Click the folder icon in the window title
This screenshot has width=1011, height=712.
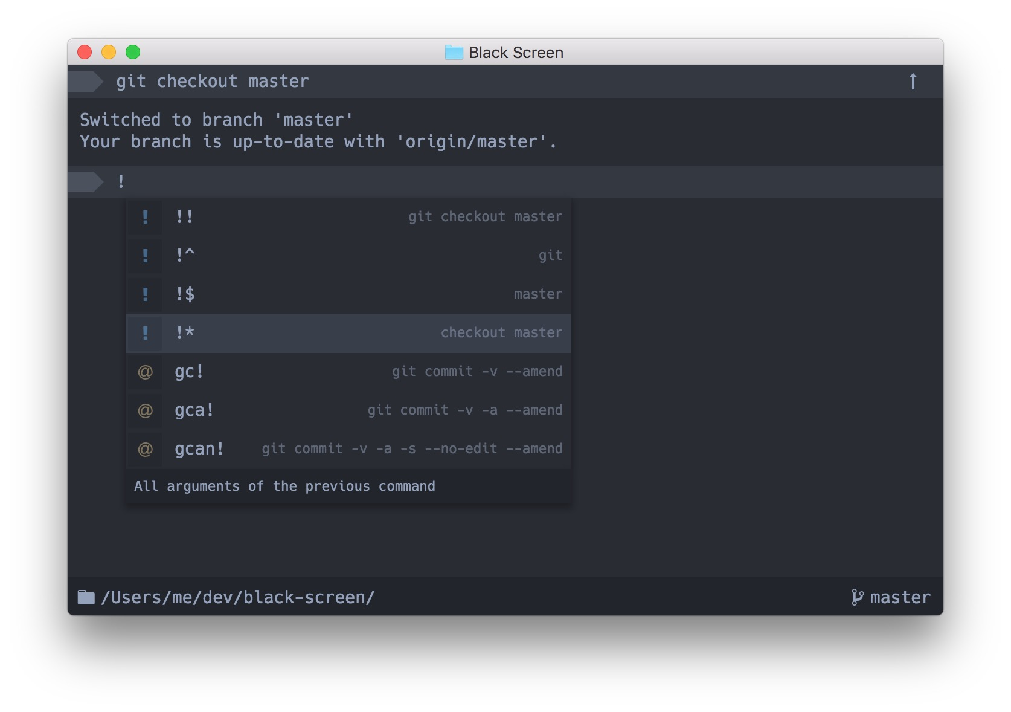454,53
